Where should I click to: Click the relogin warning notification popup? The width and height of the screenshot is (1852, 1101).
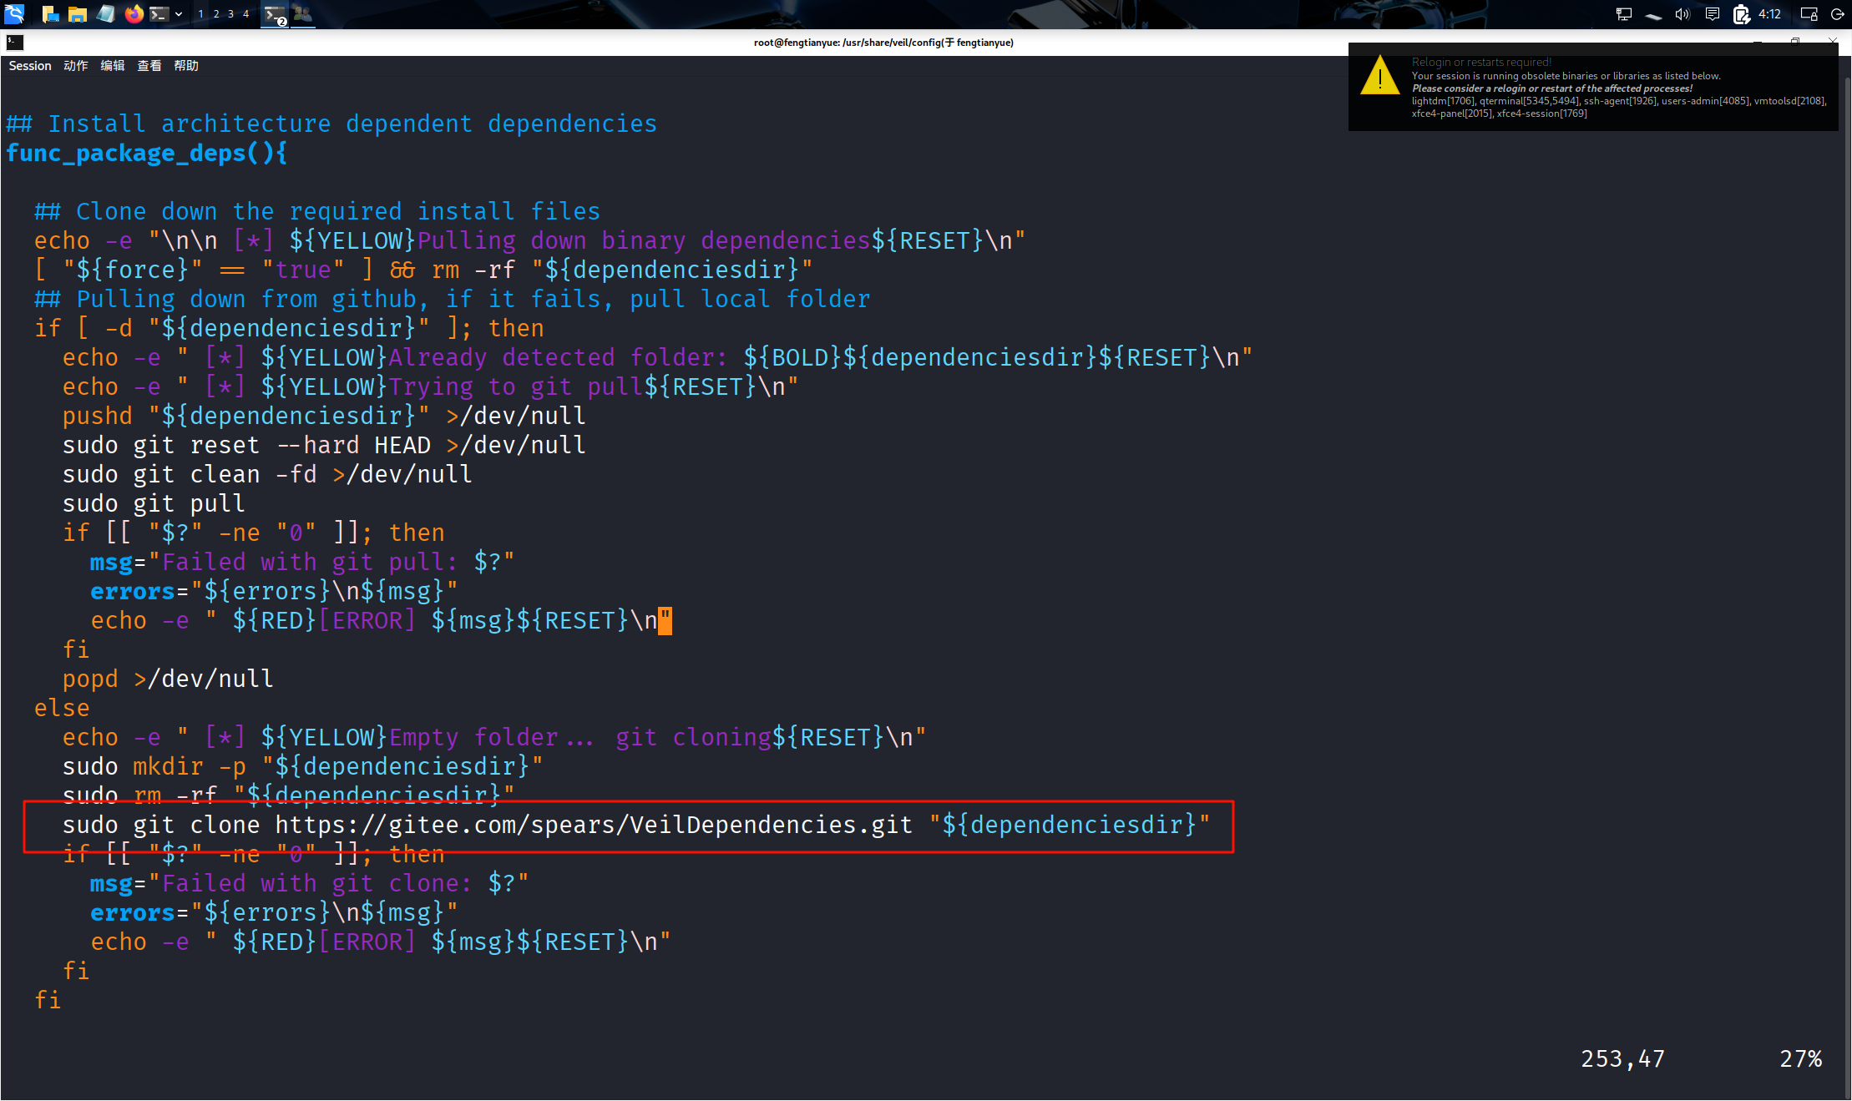[1592, 88]
